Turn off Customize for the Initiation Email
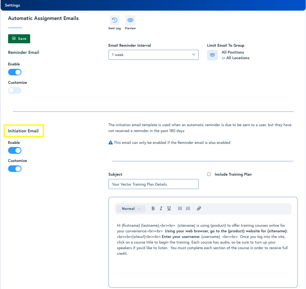Image resolution: width=306 pixels, height=289 pixels. pos(15,168)
